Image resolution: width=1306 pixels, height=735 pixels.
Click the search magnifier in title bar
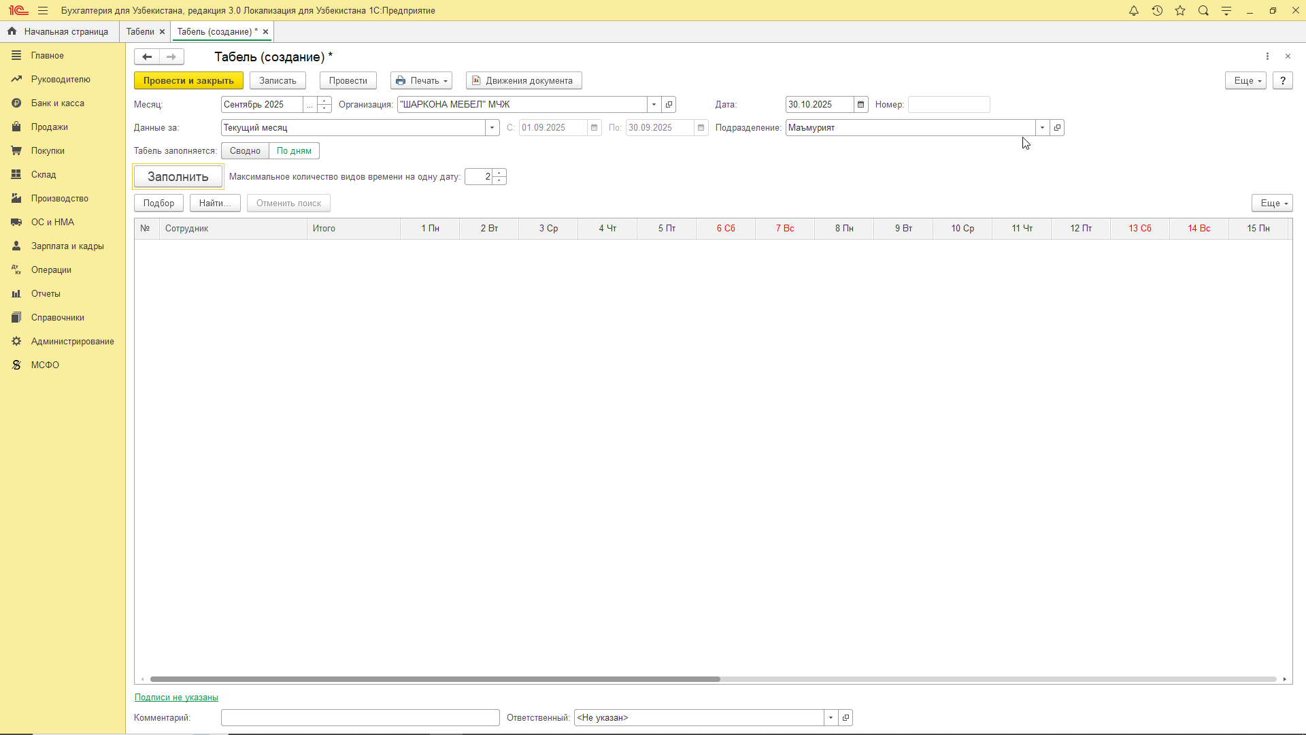(1203, 11)
